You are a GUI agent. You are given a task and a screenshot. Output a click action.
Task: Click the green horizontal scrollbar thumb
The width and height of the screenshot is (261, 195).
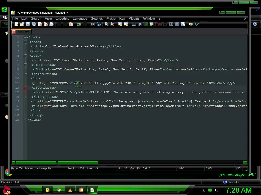[57, 162]
